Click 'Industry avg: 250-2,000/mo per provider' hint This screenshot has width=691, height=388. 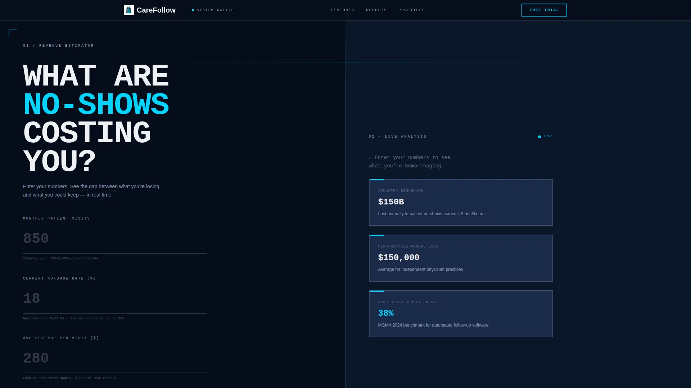[x=61, y=258]
